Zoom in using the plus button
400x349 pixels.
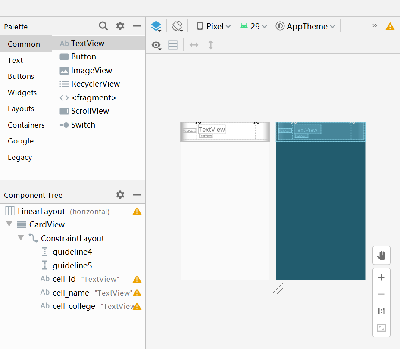point(381,277)
